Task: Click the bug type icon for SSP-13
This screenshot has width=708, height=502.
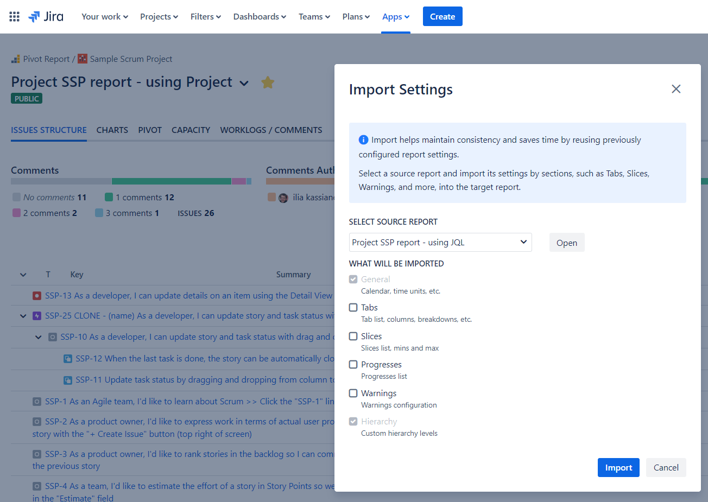Action: 37,296
